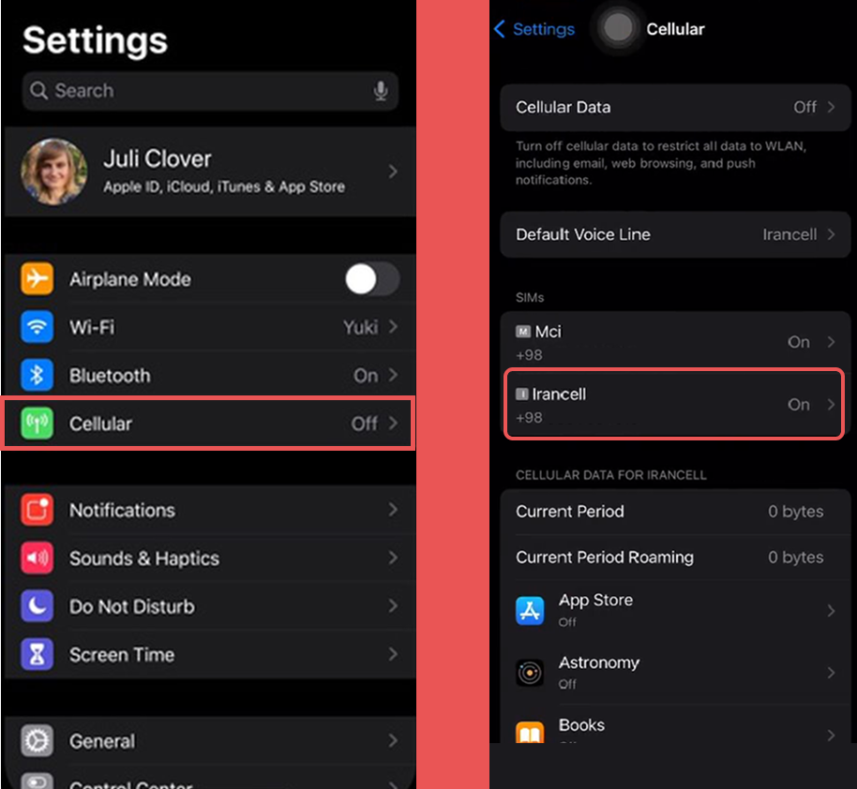Image resolution: width=857 pixels, height=789 pixels.
Task: Expand Default Voice Line Irancell option
Action: 831,234
